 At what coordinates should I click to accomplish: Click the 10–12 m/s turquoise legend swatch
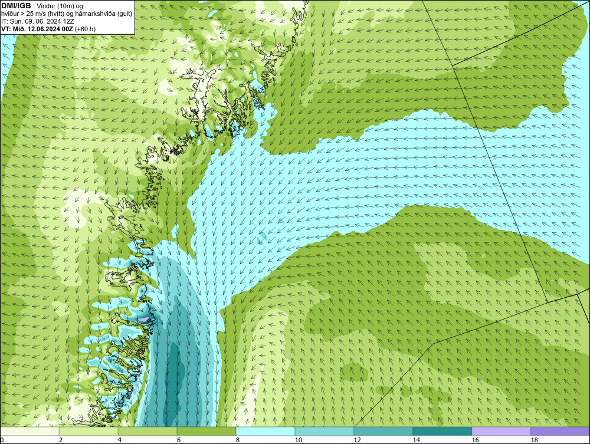(x=324, y=431)
